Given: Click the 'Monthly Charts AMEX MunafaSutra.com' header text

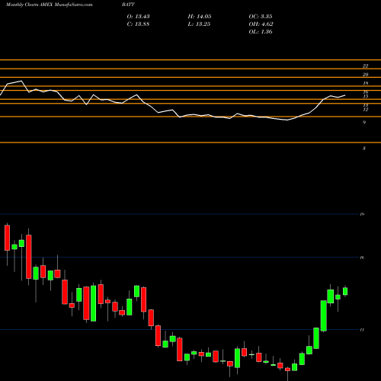Looking at the screenshot, I should tap(50, 5).
